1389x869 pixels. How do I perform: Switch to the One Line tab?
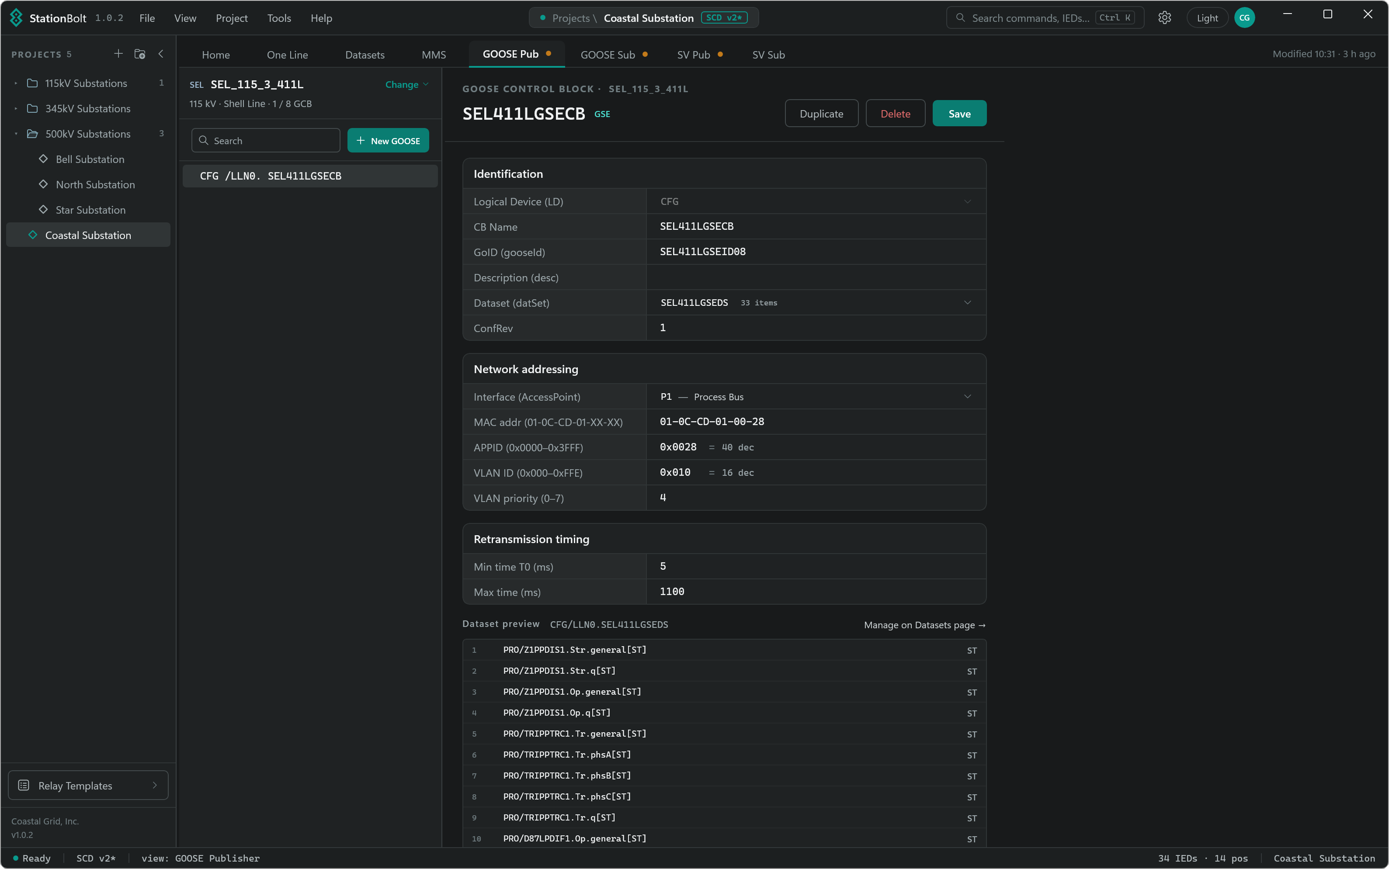click(x=288, y=55)
